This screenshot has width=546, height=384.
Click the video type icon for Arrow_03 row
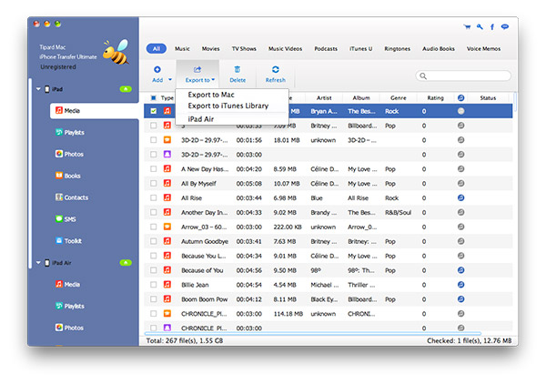point(167,227)
